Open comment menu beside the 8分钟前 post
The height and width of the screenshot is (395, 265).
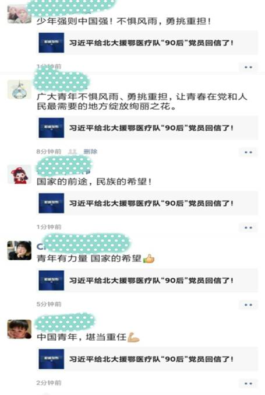pos(248,152)
